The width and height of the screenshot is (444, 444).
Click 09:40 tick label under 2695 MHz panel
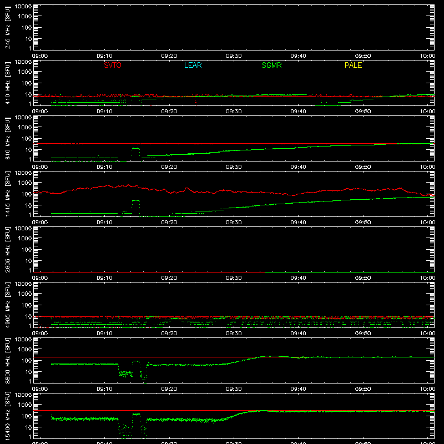point(298,278)
